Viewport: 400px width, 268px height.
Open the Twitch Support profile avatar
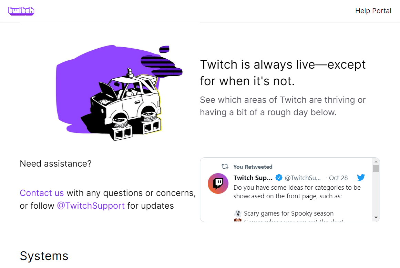click(218, 183)
